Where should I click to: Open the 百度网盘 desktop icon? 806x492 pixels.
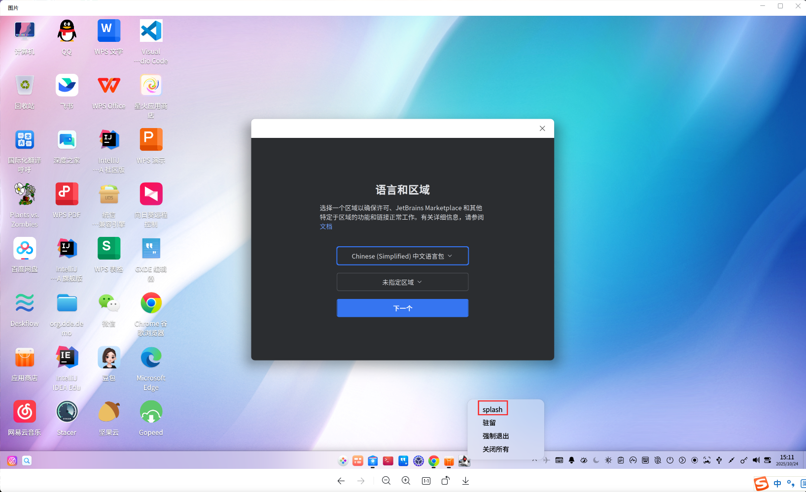click(25, 249)
